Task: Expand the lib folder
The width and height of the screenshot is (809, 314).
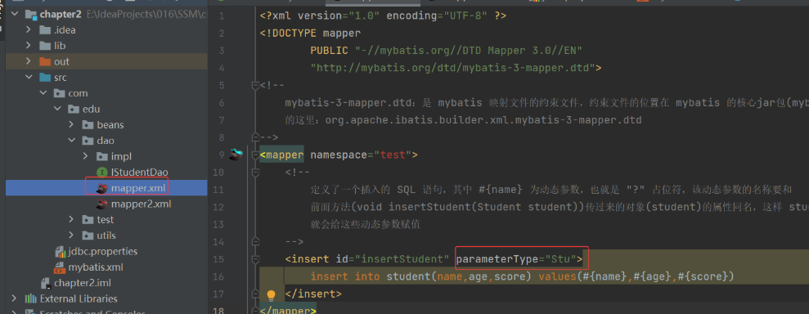Action: [29, 46]
